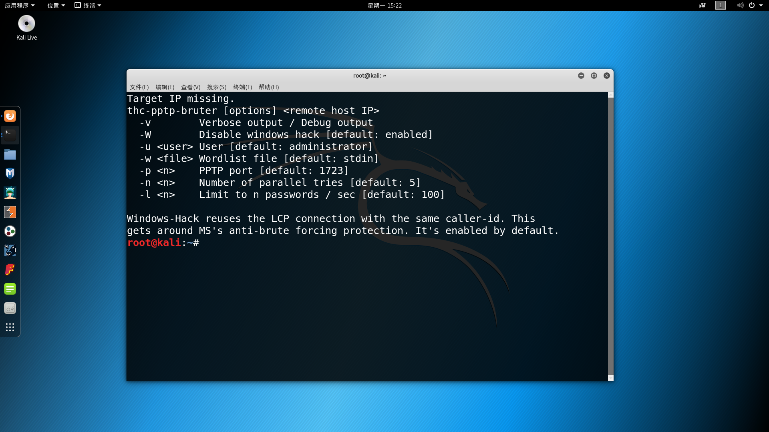The width and height of the screenshot is (769, 432).
Task: Click the '-w <file> Wordlist file' line
Action: click(x=259, y=158)
